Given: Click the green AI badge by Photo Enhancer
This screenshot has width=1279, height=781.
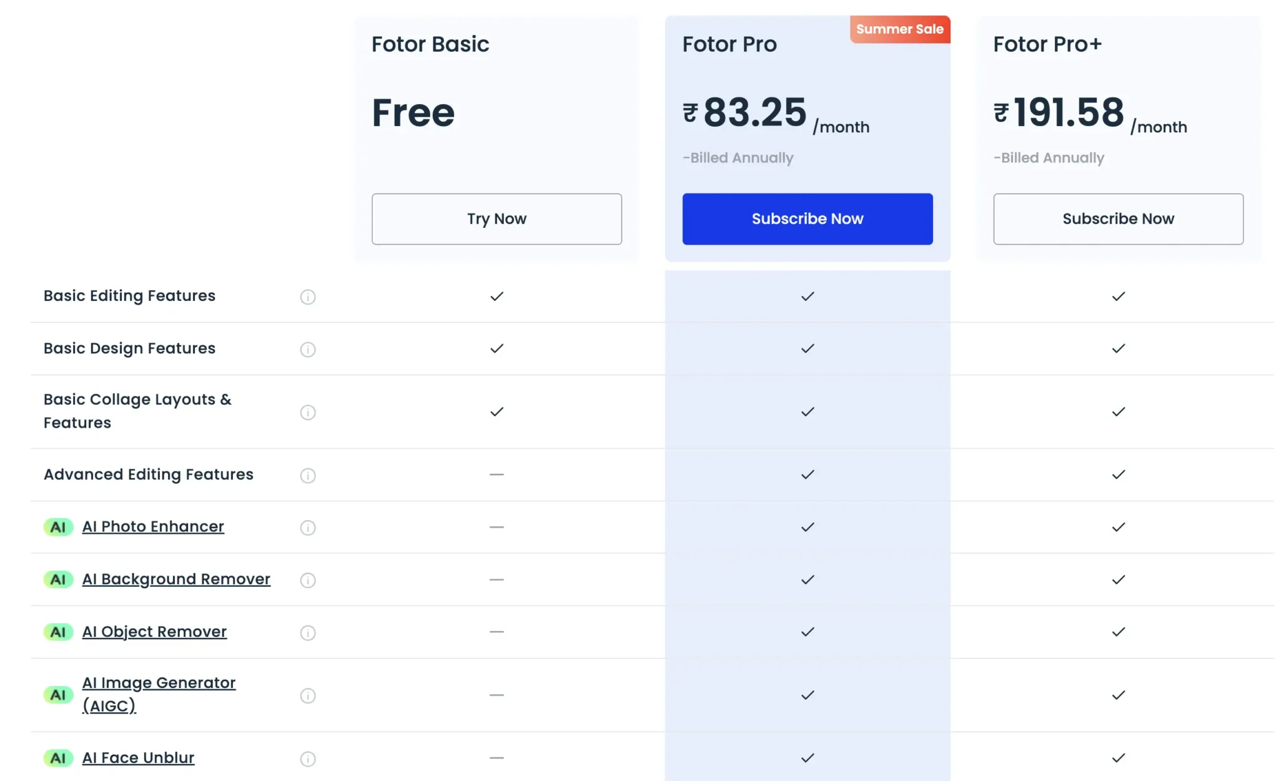Looking at the screenshot, I should (58, 527).
